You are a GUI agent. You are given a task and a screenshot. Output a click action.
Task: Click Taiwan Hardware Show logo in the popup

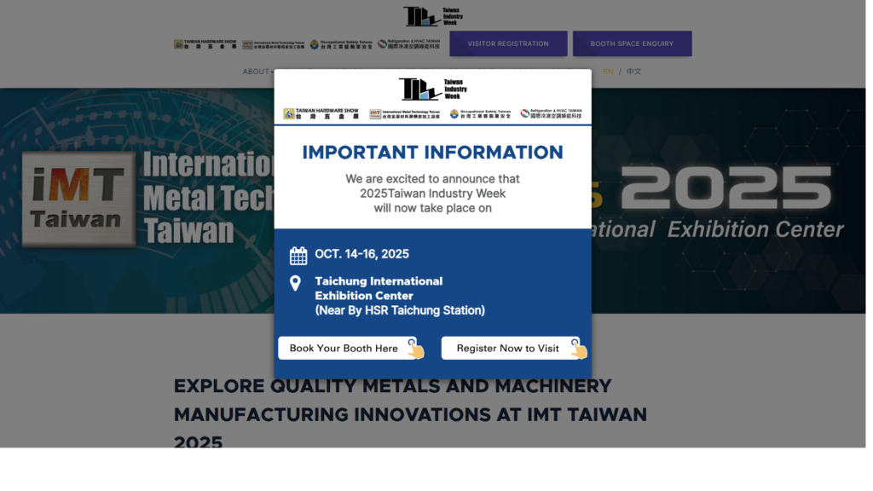pyautogui.click(x=321, y=113)
